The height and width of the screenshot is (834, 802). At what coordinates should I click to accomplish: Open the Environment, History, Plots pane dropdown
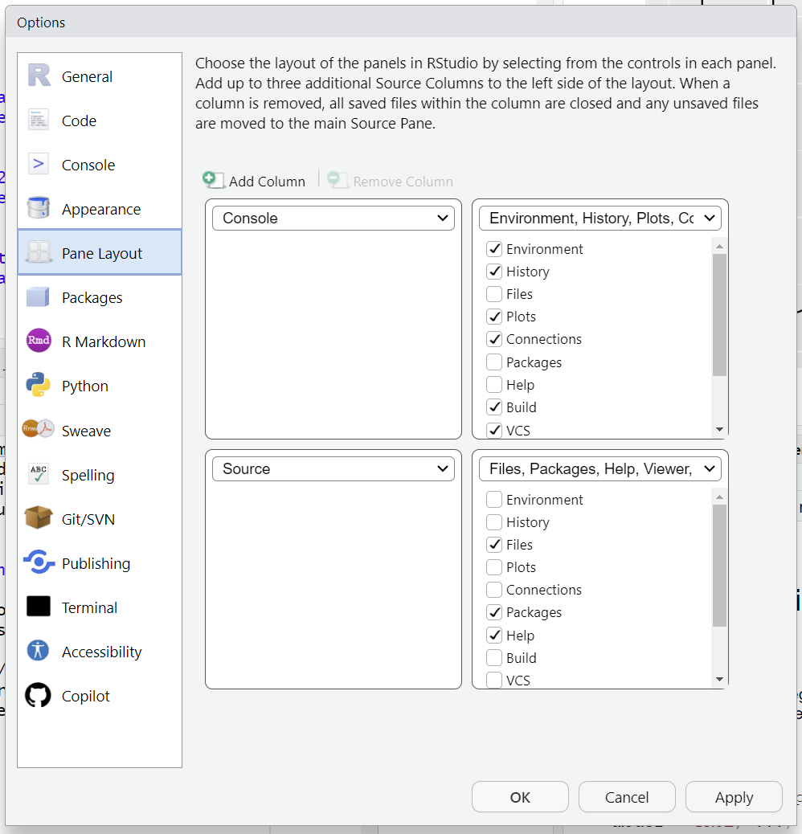pyautogui.click(x=600, y=218)
